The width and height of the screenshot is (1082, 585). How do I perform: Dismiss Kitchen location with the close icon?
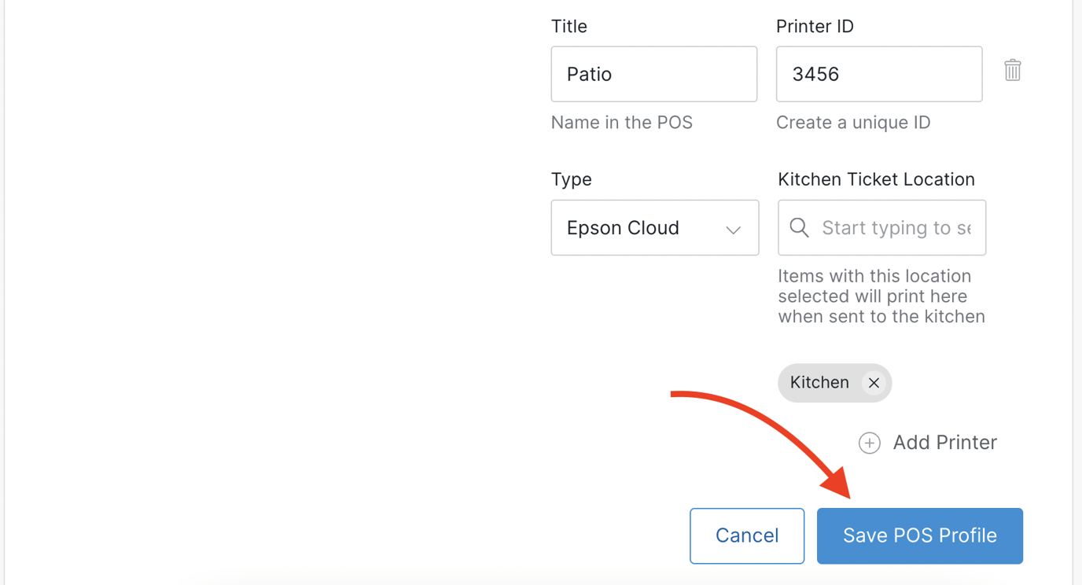click(874, 383)
